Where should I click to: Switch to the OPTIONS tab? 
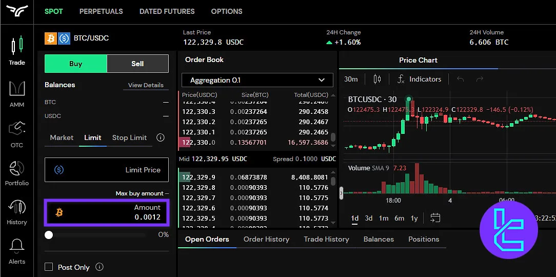[x=227, y=11]
